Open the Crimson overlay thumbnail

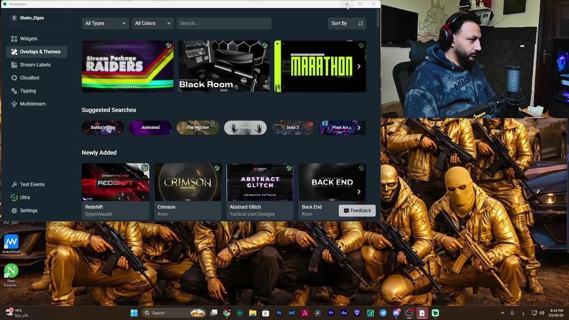(188, 183)
